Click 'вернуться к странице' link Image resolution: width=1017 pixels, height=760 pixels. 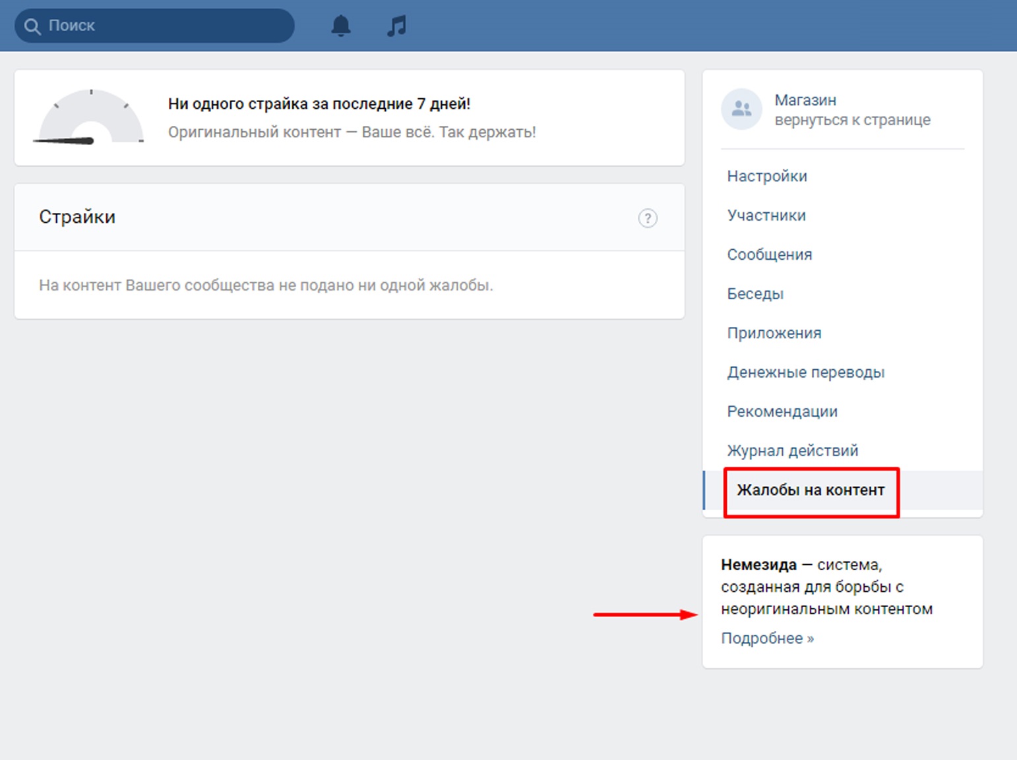[852, 120]
